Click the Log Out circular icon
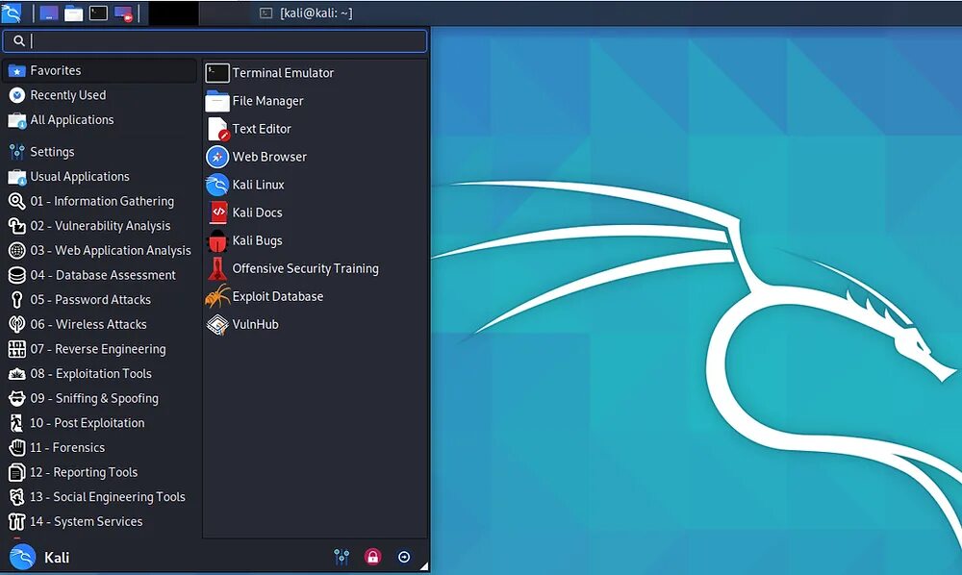Screen dimensions: 962x575 pyautogui.click(x=404, y=557)
